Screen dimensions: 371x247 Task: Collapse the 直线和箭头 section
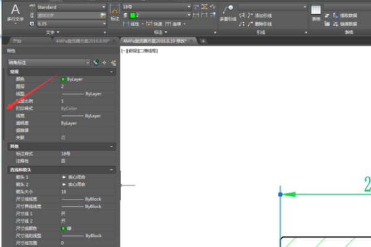point(111,170)
